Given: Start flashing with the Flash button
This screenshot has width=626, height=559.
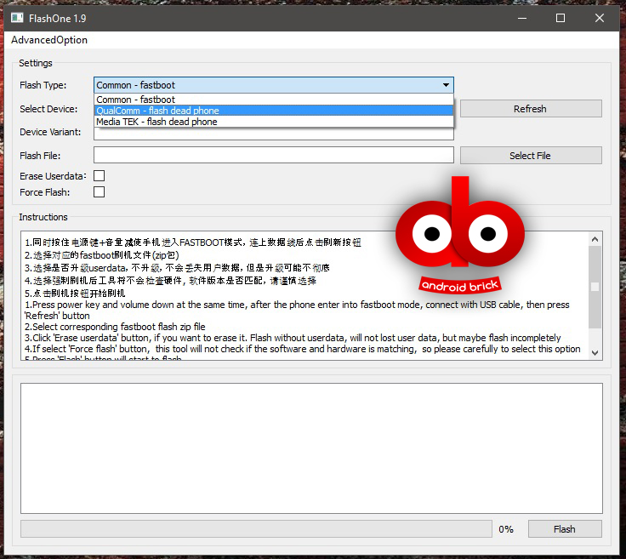Looking at the screenshot, I should tap(564, 528).
